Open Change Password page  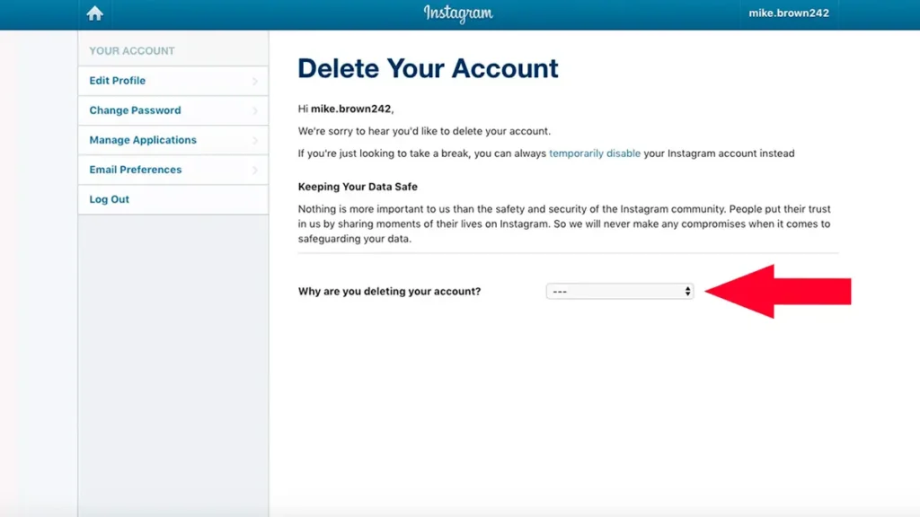(173, 110)
